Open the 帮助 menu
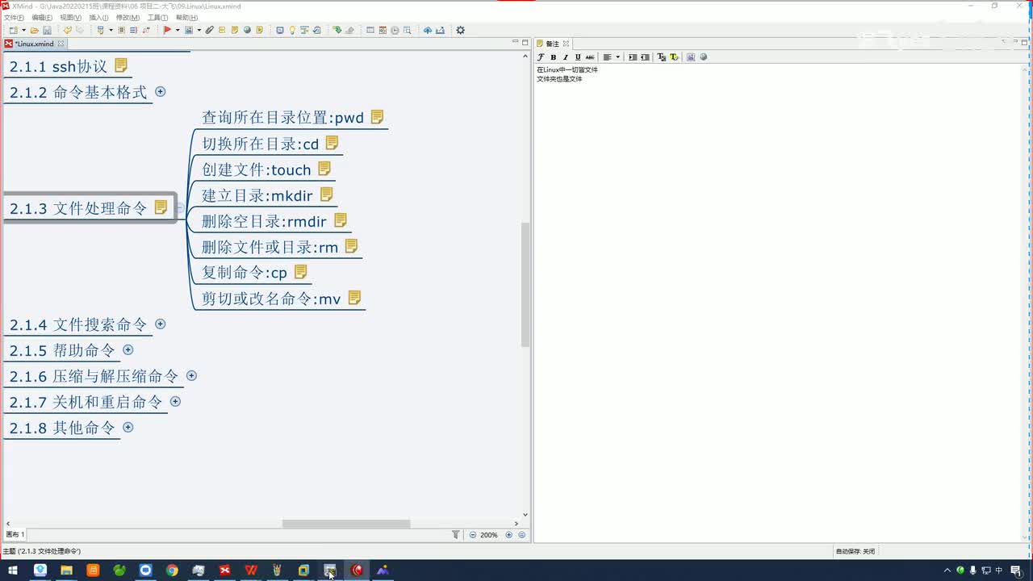Screen dimensions: 1033x581 (x=186, y=17)
